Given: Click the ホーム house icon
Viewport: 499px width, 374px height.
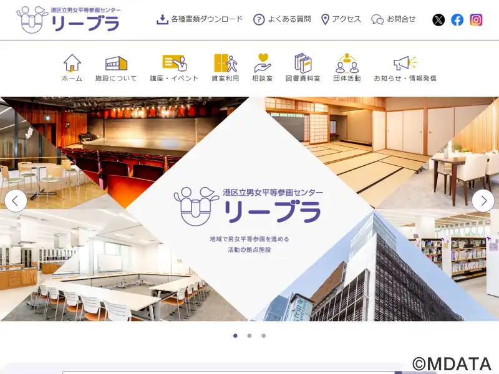Looking at the screenshot, I should pos(72,63).
